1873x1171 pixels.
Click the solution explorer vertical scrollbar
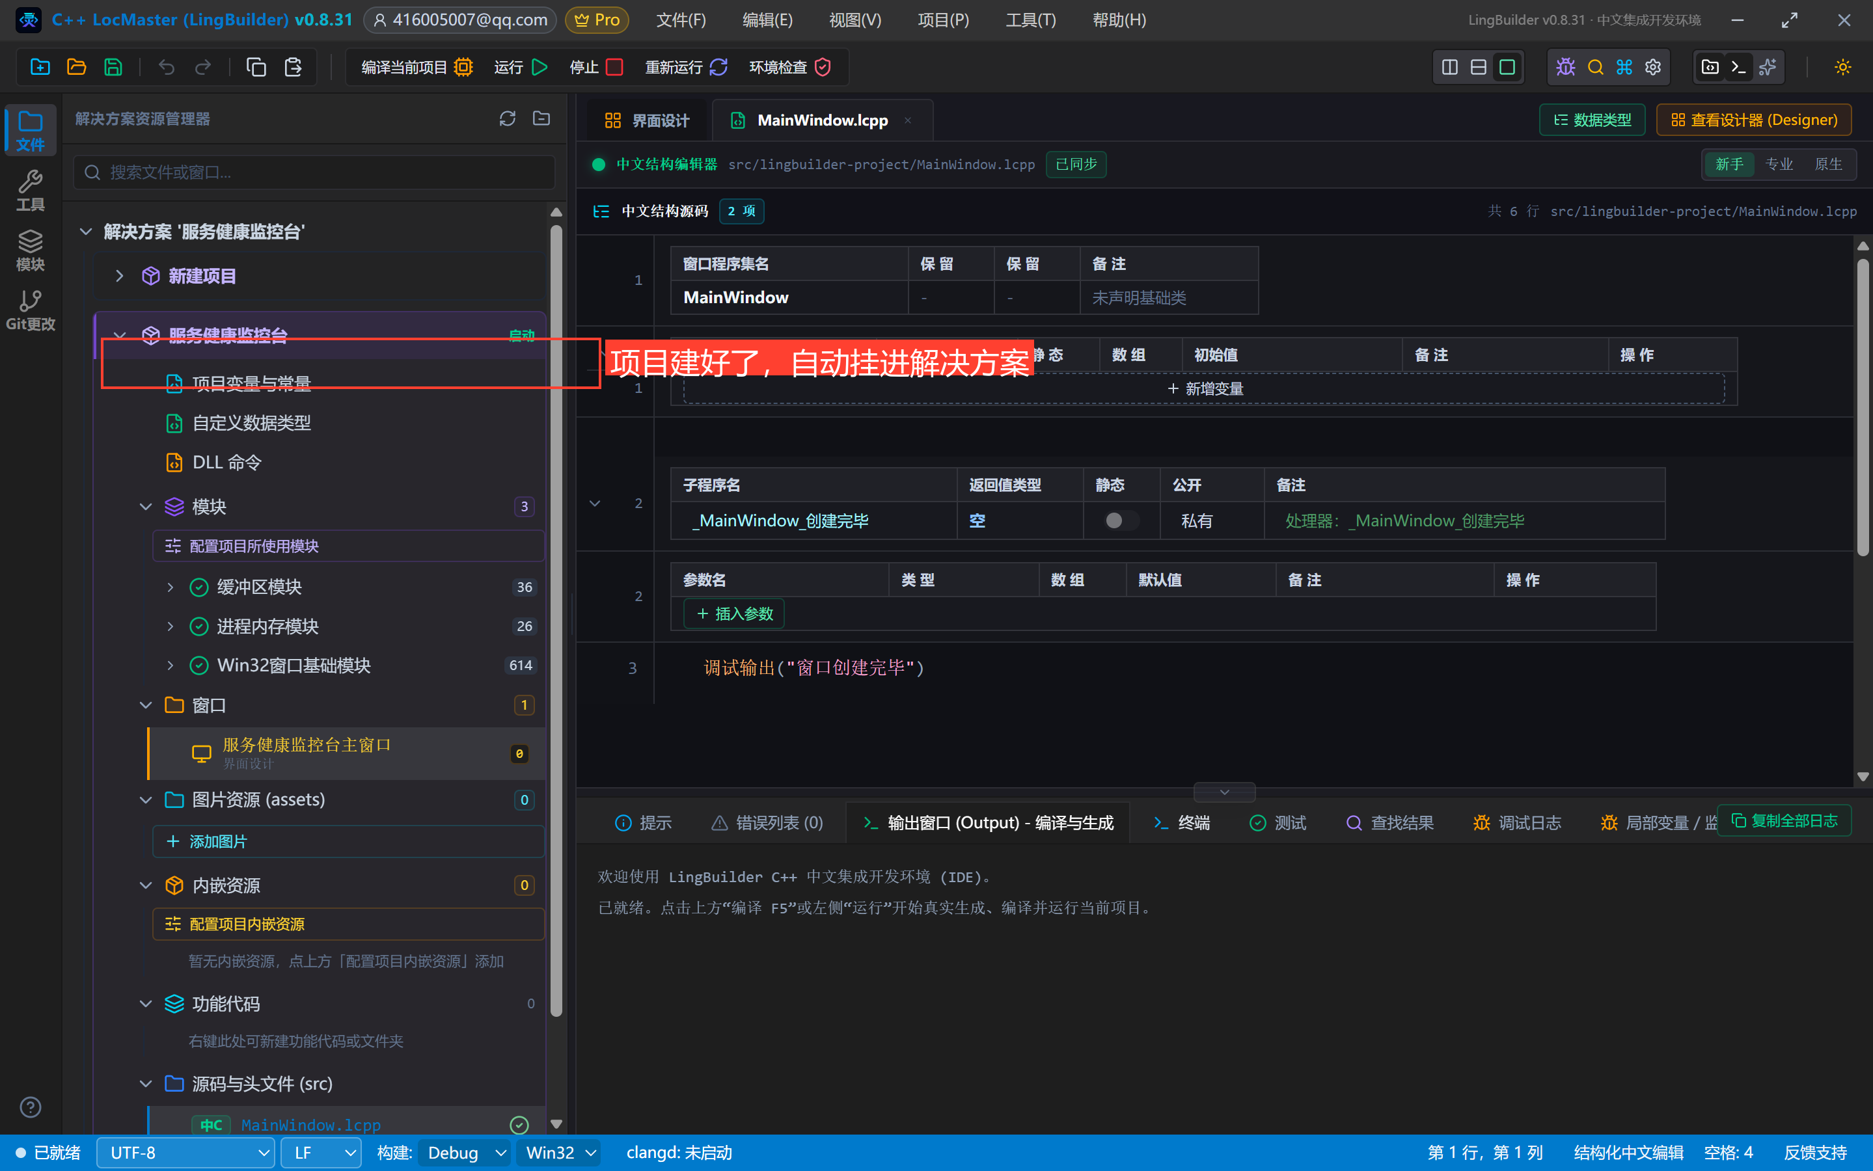tap(555, 619)
